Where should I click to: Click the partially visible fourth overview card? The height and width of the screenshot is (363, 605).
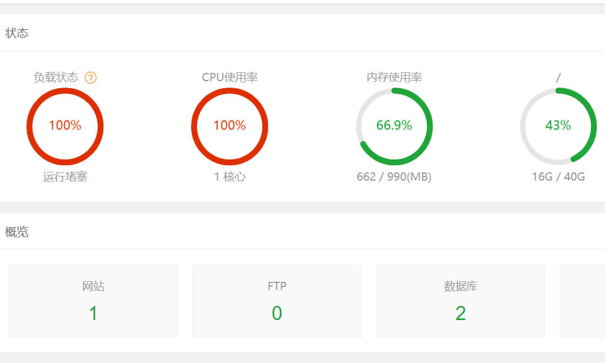point(583,301)
